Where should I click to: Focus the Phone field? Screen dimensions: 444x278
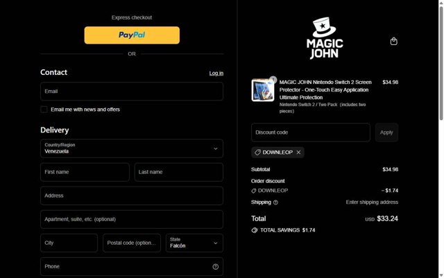point(132,267)
